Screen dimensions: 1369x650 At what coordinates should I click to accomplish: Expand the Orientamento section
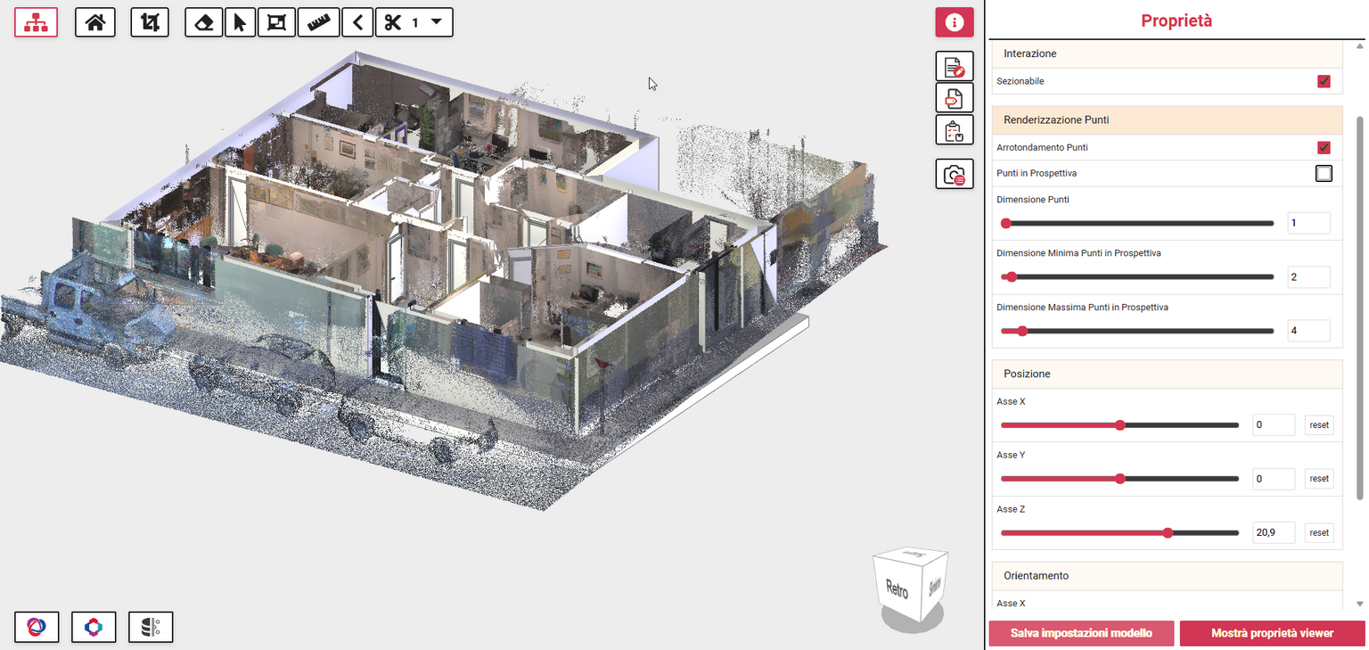coord(1167,576)
